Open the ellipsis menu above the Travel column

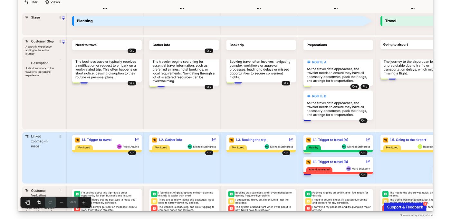(x=413, y=9)
